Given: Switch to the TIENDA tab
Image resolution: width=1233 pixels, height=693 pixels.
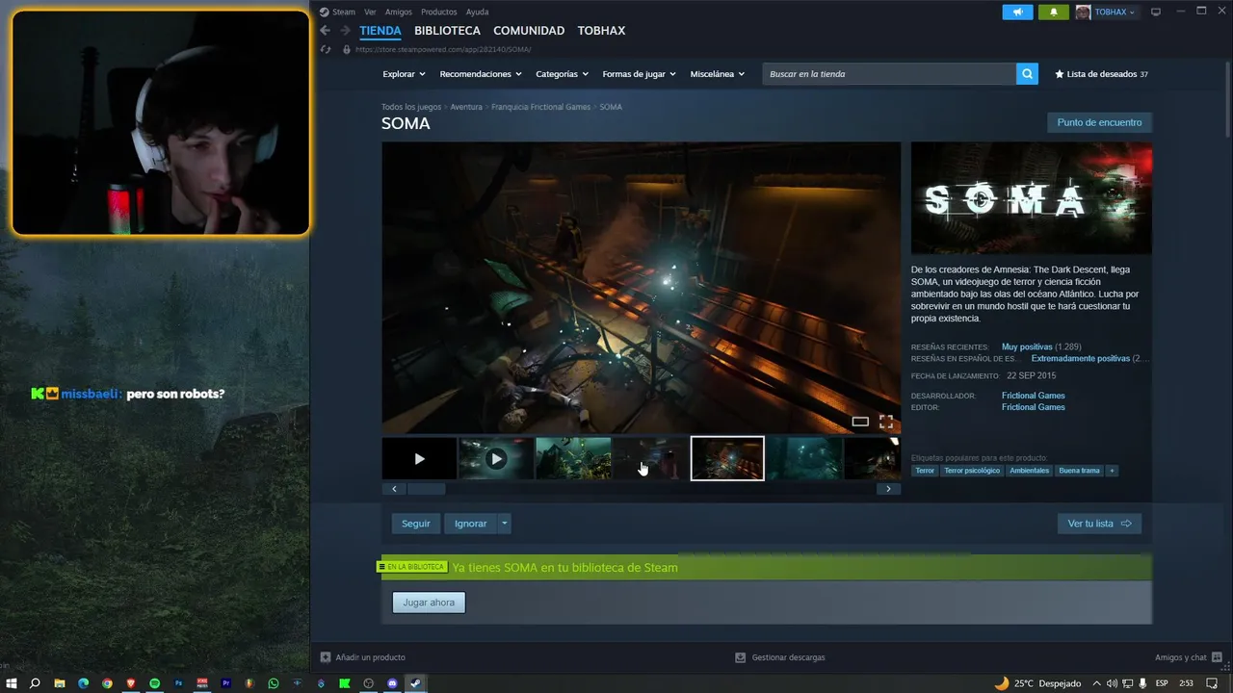Looking at the screenshot, I should [x=380, y=31].
